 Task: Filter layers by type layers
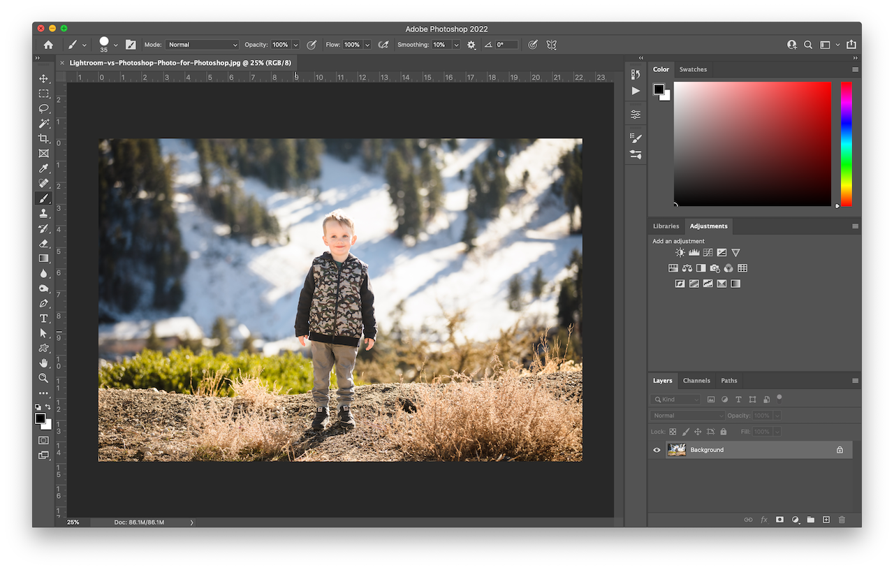point(738,400)
